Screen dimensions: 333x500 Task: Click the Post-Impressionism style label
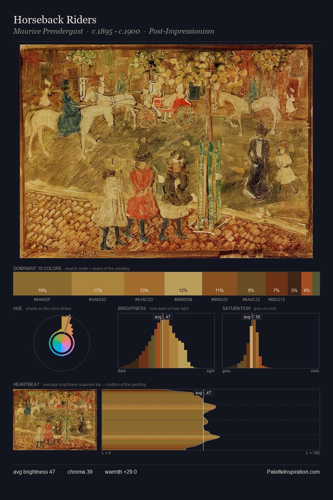click(181, 31)
